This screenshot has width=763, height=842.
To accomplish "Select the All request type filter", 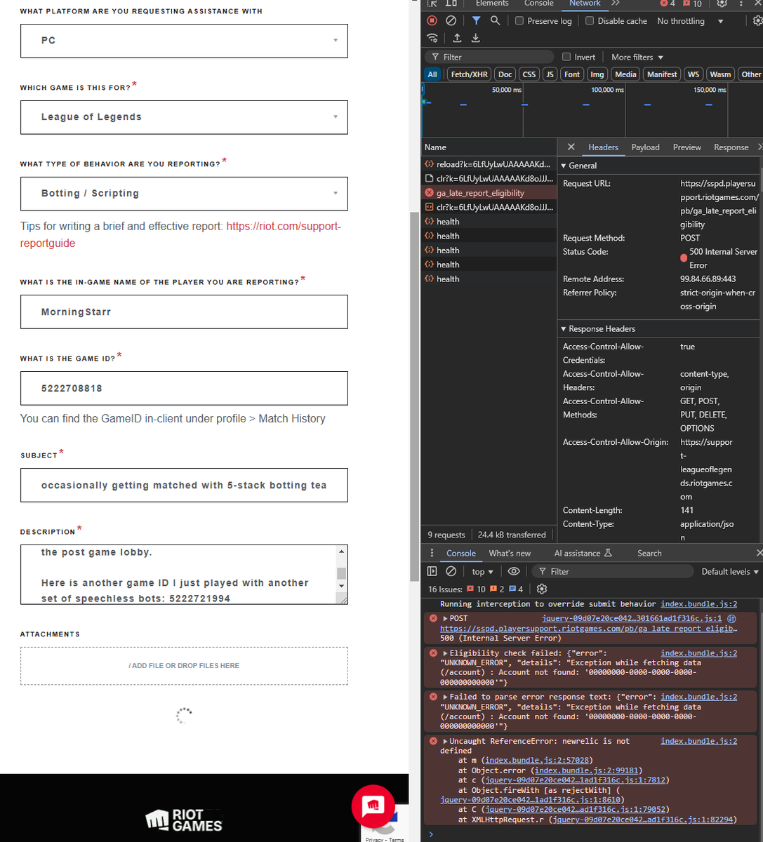I will 432,74.
